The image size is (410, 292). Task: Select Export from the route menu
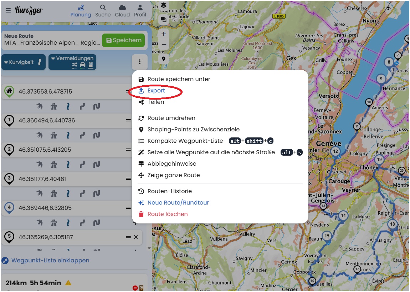156,91
